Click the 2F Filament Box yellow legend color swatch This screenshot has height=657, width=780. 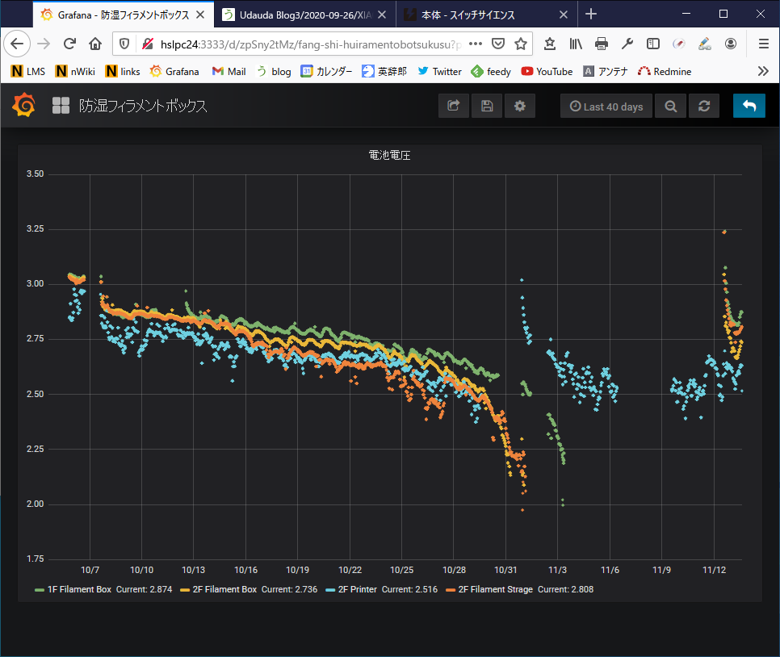pos(185,590)
